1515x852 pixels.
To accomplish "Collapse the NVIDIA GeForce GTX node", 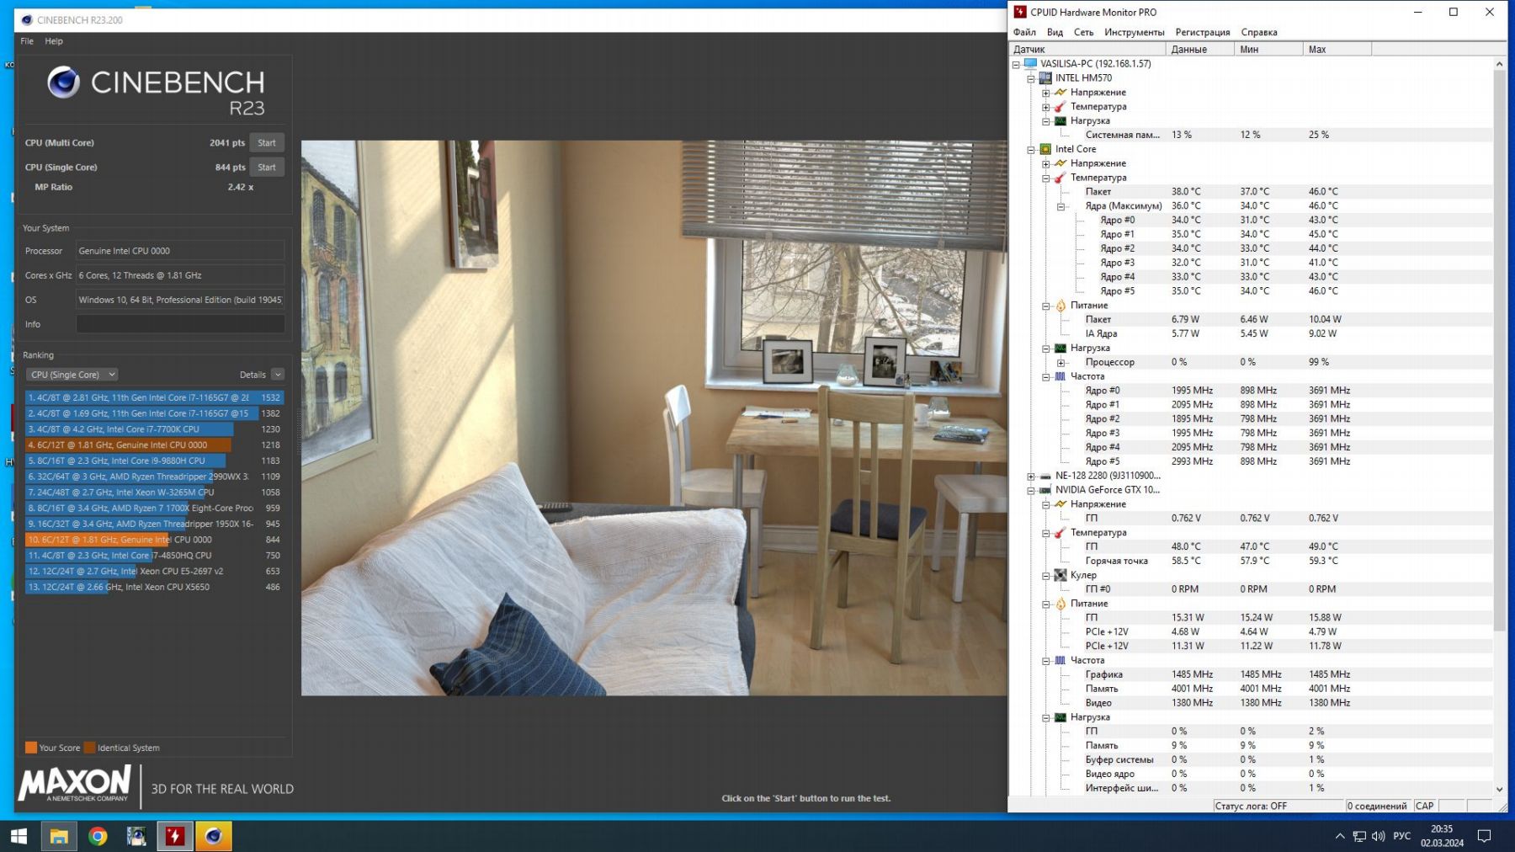I will pyautogui.click(x=1031, y=490).
